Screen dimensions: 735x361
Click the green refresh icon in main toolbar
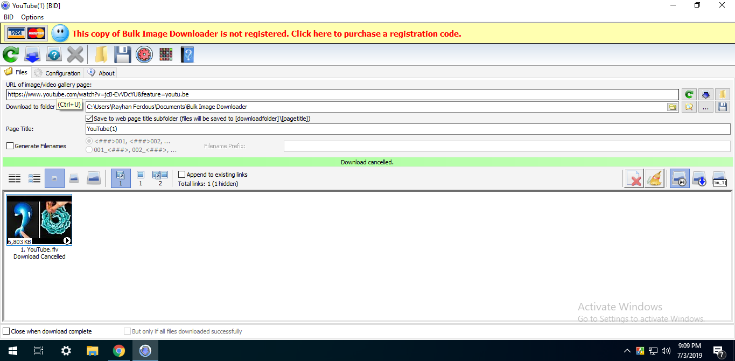(11, 54)
